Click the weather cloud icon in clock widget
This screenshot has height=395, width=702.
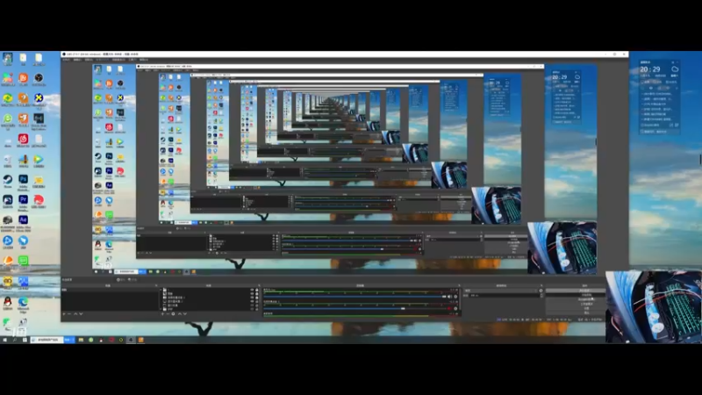pyautogui.click(x=675, y=69)
